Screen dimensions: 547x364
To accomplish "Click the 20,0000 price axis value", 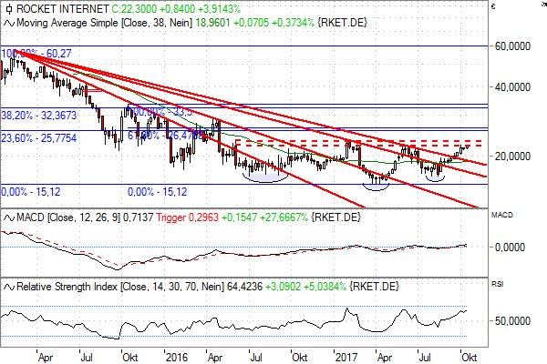I will tap(512, 157).
